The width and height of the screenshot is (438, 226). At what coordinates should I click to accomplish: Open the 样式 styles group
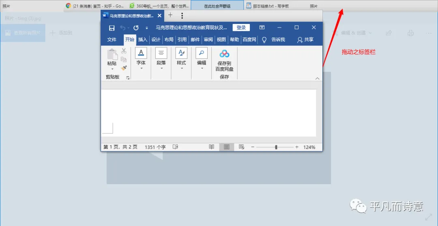click(181, 59)
